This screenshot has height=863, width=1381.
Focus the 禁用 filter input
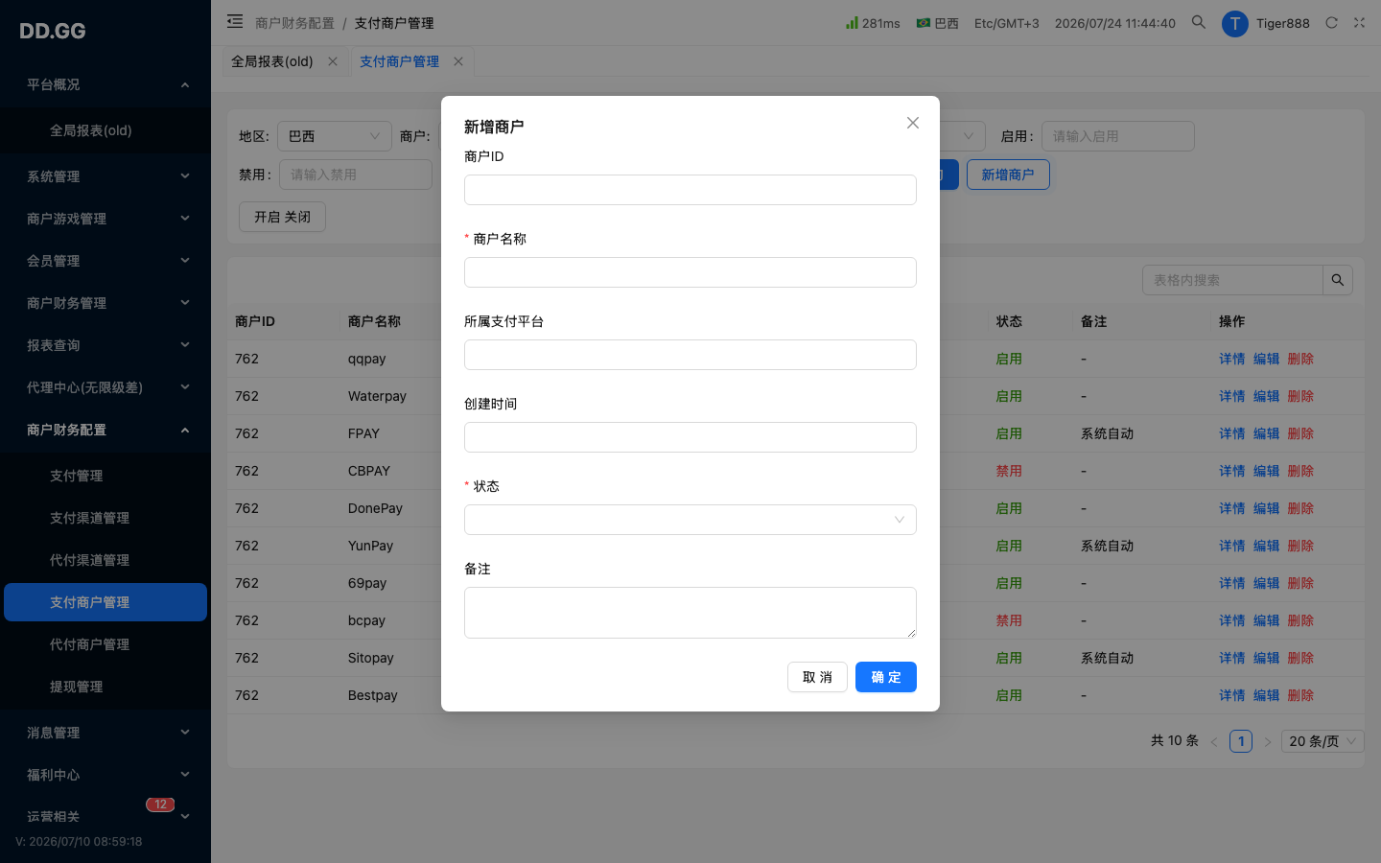[x=356, y=175]
